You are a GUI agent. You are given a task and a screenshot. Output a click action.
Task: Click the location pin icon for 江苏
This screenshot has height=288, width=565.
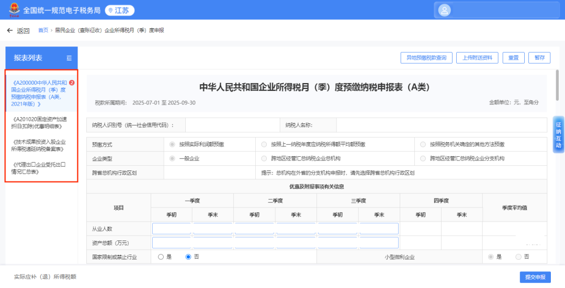pyautogui.click(x=110, y=10)
